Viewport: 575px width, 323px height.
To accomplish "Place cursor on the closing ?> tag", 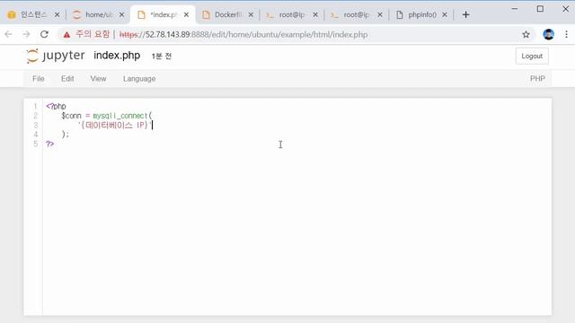I will coord(50,144).
